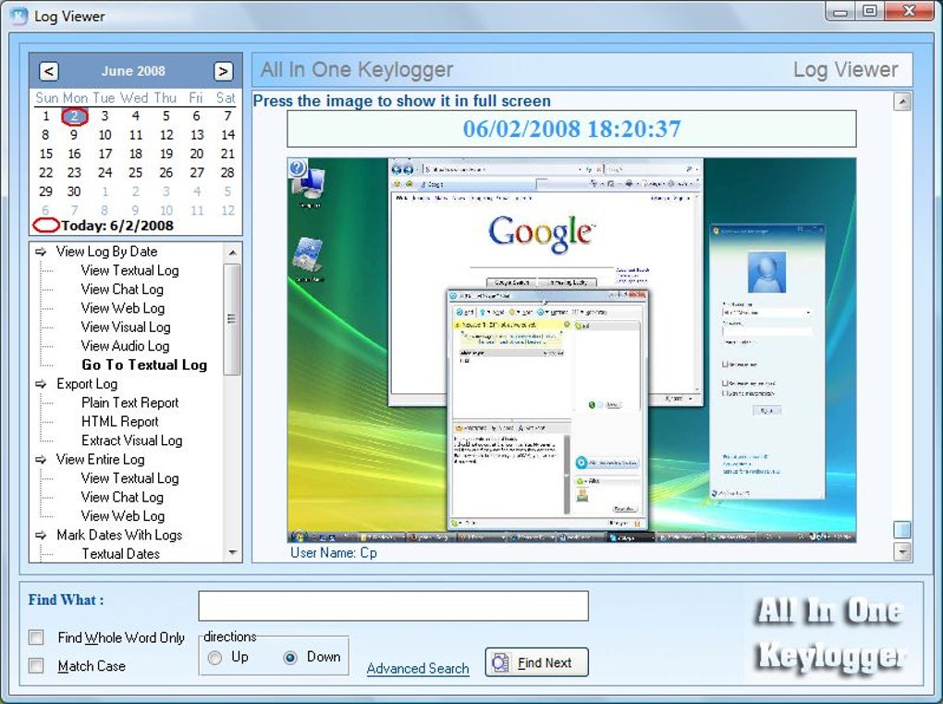Open View Web Log under View Log By Date
Viewport: 943px width, 704px height.
(123, 308)
